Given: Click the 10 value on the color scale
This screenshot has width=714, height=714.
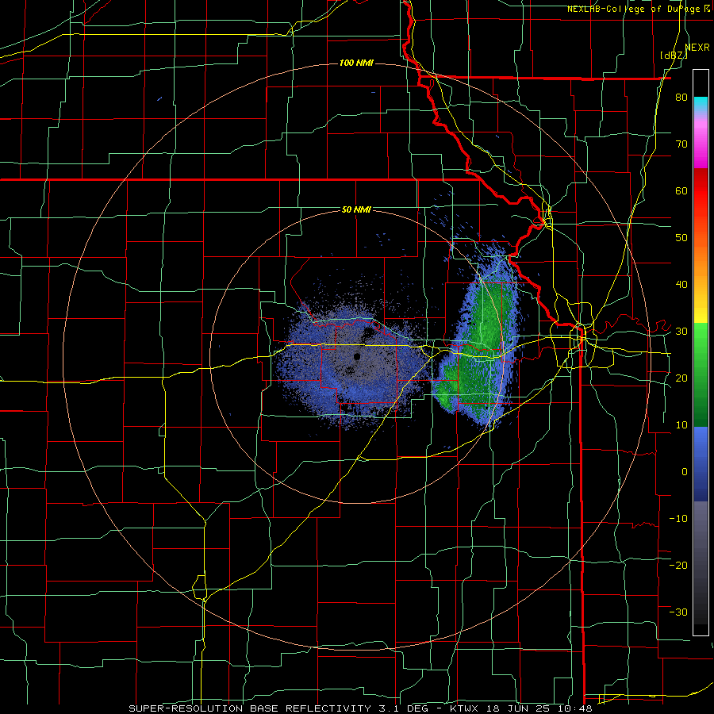Looking at the screenshot, I should click(x=681, y=425).
